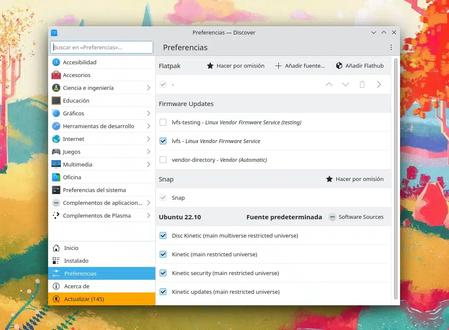Expand the Internet subcategories chevron
The image size is (449, 330).
click(x=149, y=139)
